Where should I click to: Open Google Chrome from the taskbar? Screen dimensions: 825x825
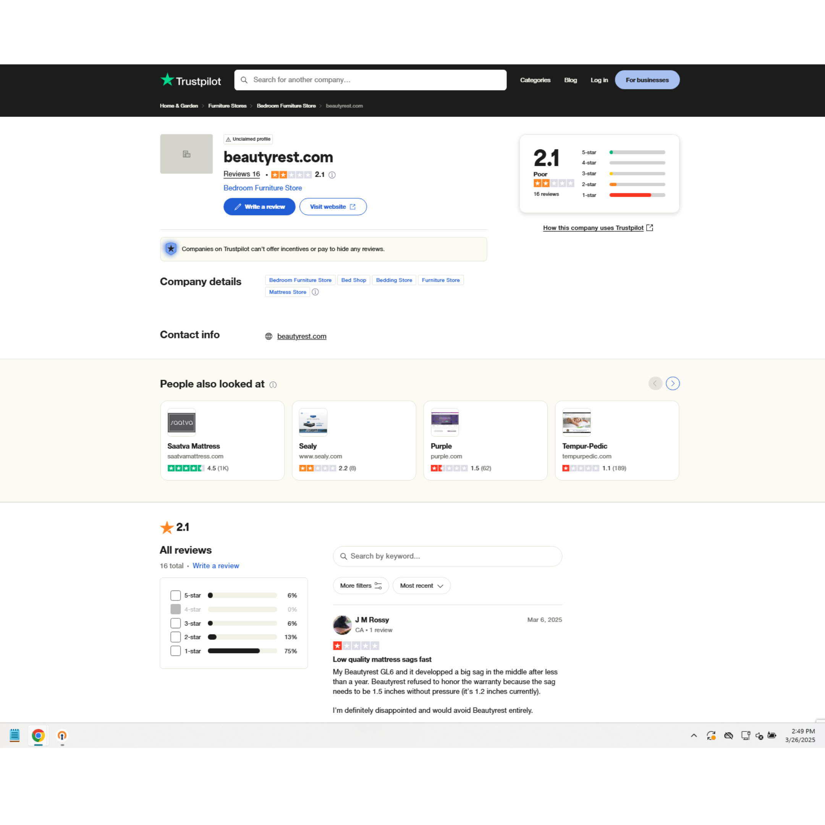pyautogui.click(x=38, y=735)
